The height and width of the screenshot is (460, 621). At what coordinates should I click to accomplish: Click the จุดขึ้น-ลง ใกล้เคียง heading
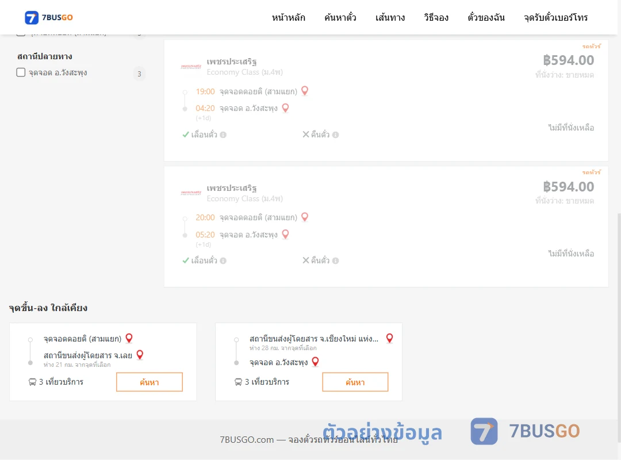pyautogui.click(x=48, y=308)
